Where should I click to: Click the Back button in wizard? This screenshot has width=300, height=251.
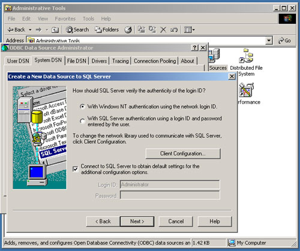(x=103, y=222)
